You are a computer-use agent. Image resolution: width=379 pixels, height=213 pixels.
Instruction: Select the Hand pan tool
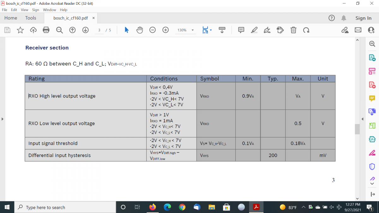140,30
